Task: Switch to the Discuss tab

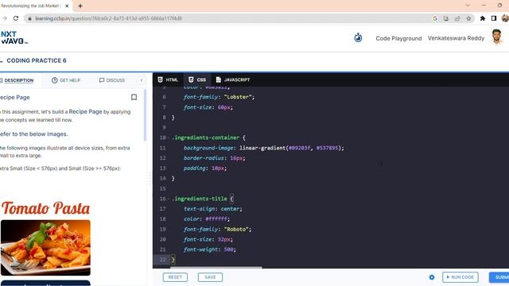Action: click(x=112, y=80)
